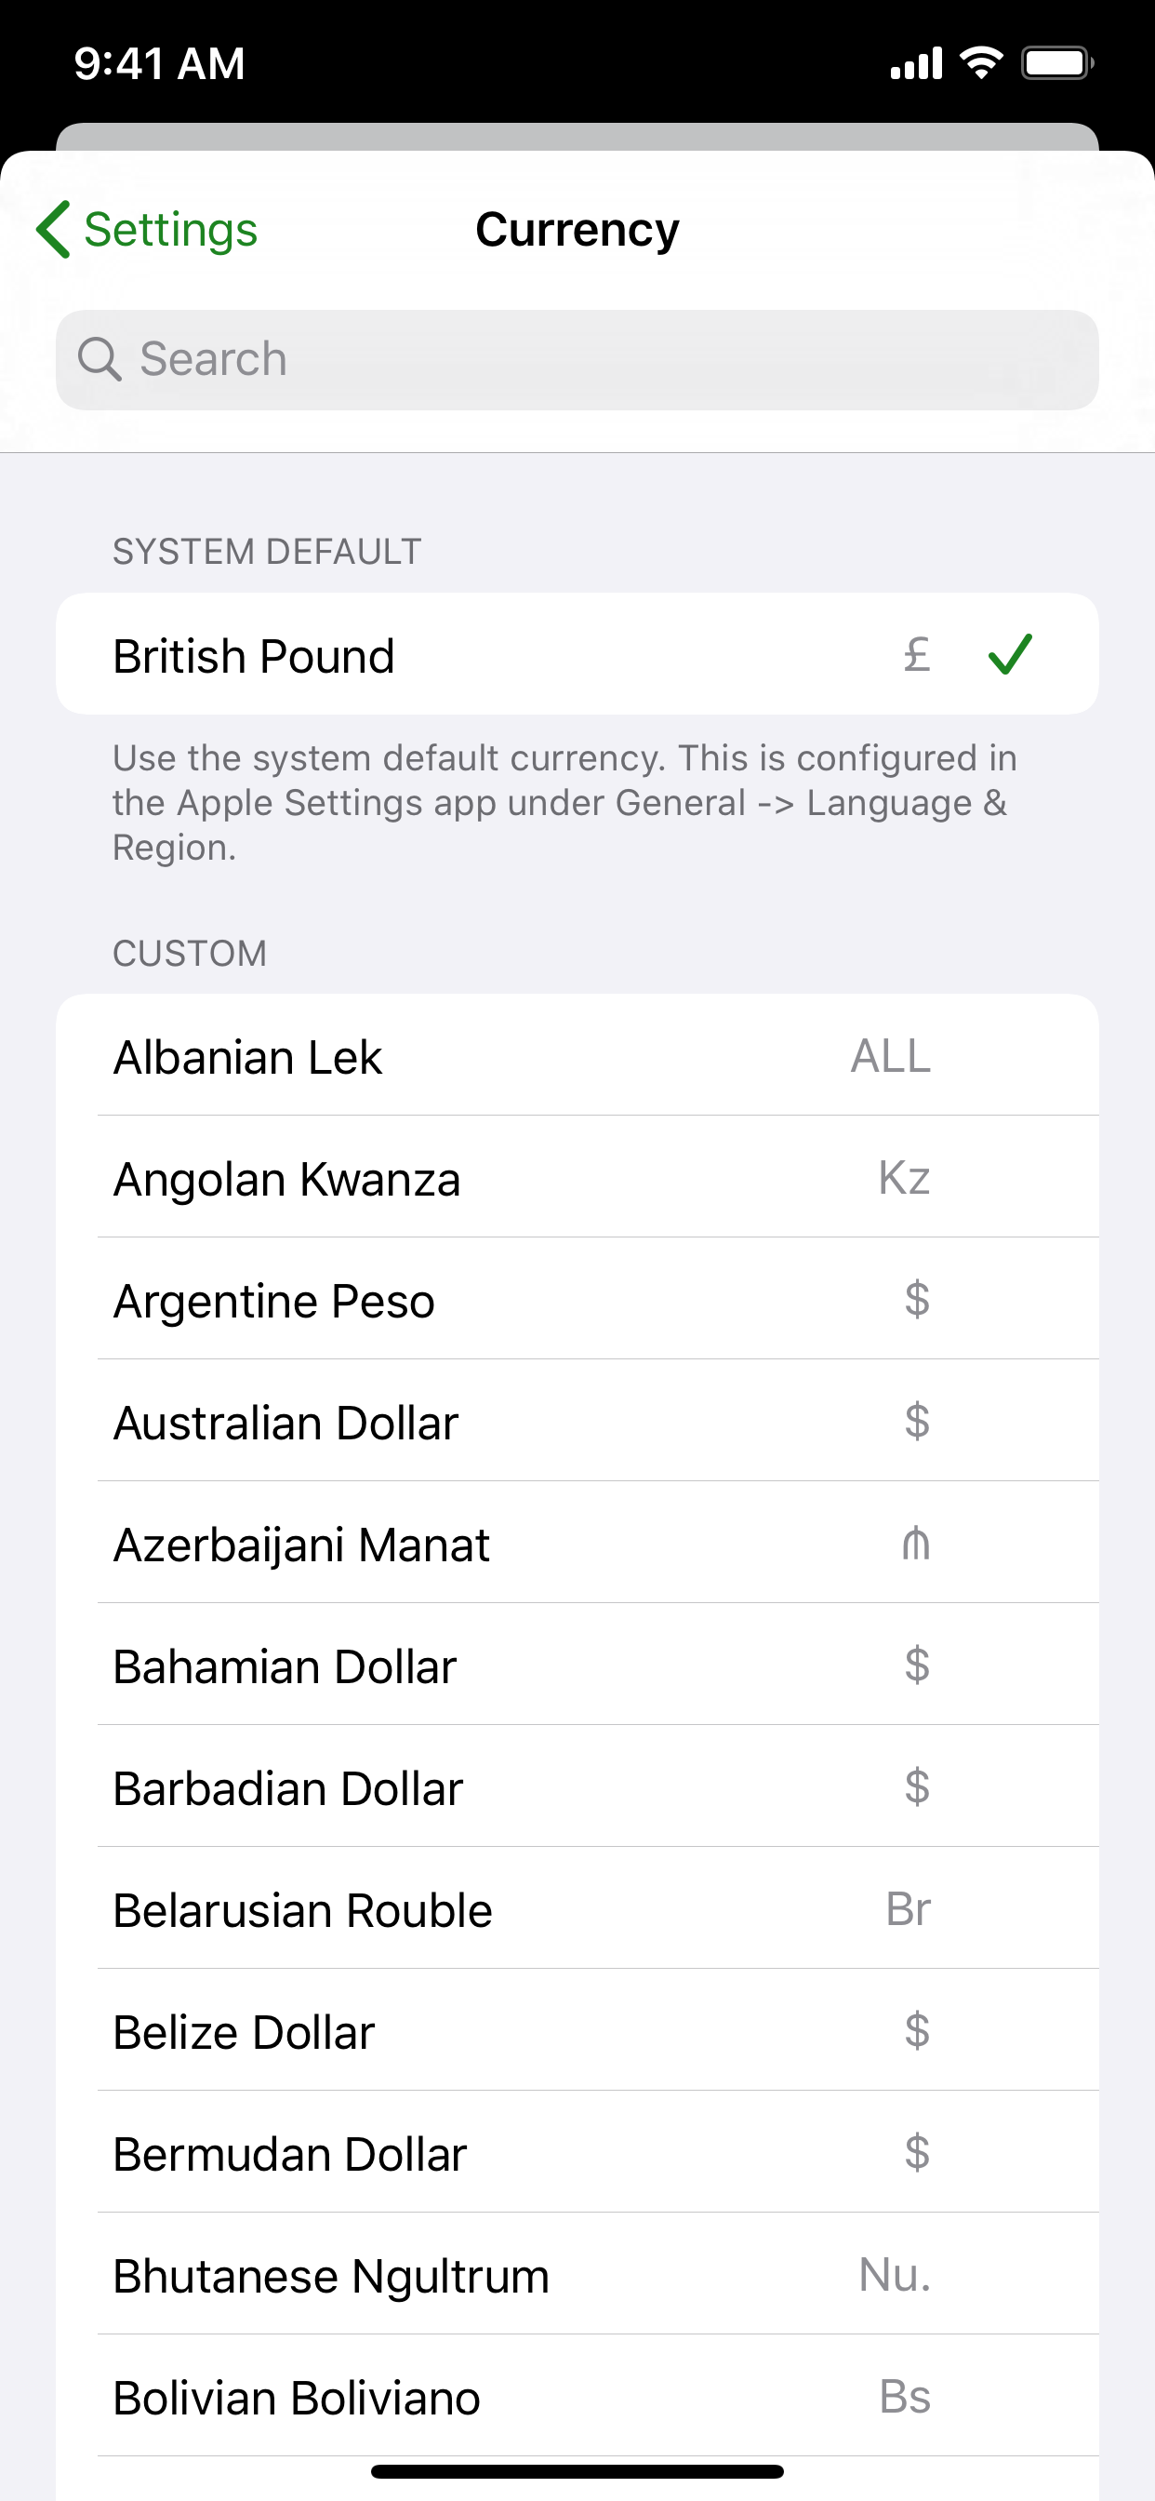Select British Pound system default
The height and width of the screenshot is (2501, 1155).
[x=577, y=653]
